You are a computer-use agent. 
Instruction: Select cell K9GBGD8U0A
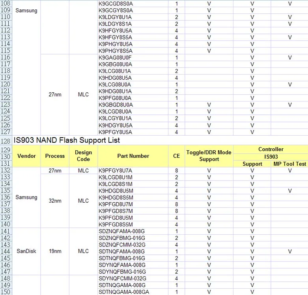click(x=133, y=105)
